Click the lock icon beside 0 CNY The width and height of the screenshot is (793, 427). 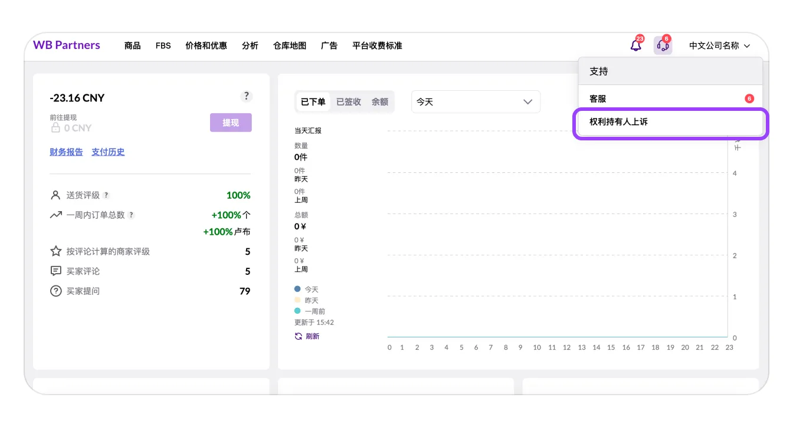55,127
